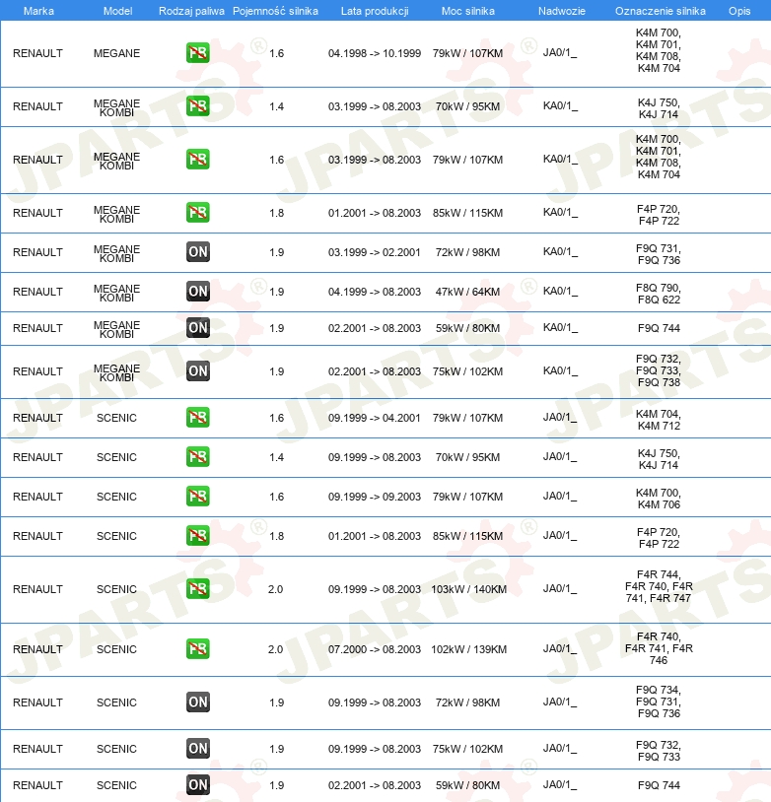Click the Marka column header
The image size is (771, 802).
pos(38,11)
